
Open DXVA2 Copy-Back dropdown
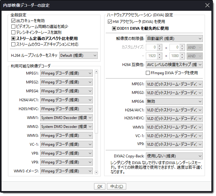pos(174,156)
